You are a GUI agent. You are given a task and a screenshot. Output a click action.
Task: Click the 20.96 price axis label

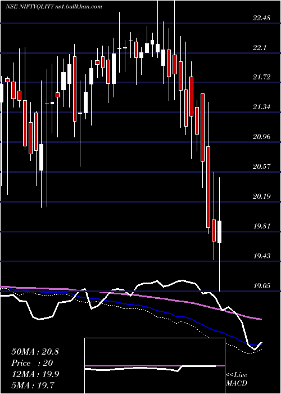pos(261,137)
